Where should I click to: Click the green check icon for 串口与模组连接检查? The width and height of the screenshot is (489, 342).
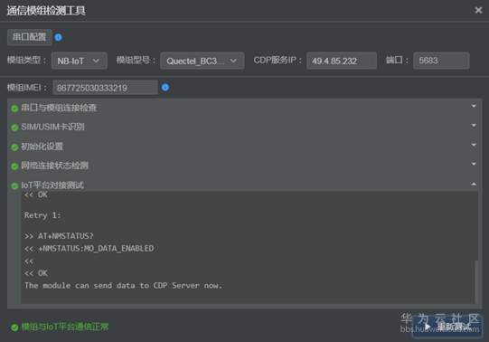click(x=14, y=109)
